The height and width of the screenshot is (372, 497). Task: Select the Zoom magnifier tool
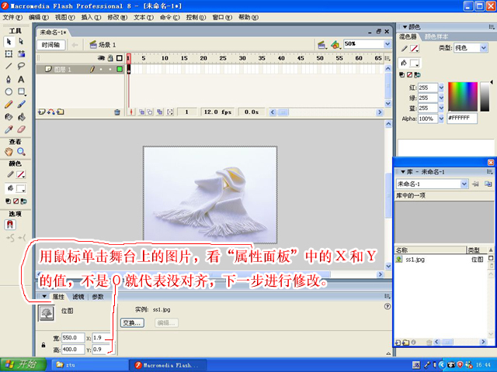click(x=21, y=152)
